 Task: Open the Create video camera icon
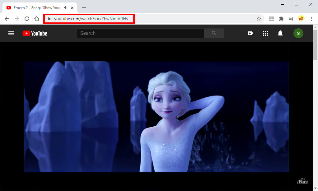(250, 33)
